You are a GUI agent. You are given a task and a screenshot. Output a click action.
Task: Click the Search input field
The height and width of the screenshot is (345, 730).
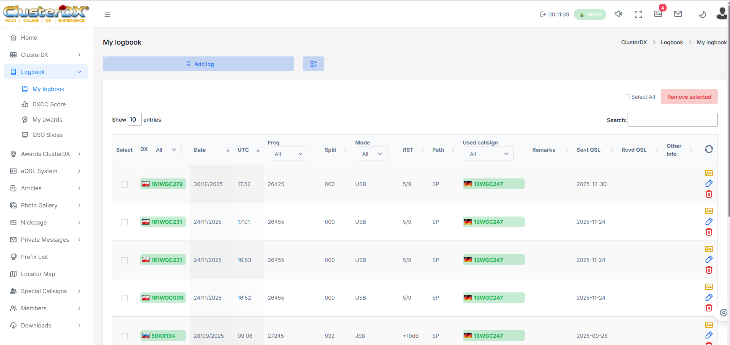[672, 120]
